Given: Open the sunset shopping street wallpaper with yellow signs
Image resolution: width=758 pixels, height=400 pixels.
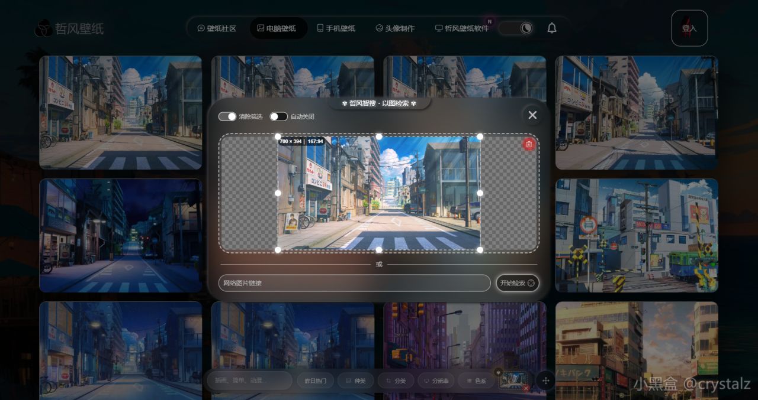Looking at the screenshot, I should 637,351.
